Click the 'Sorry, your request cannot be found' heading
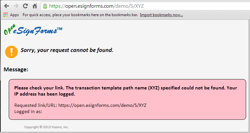The height and width of the screenshot is (133, 250). click(67, 50)
